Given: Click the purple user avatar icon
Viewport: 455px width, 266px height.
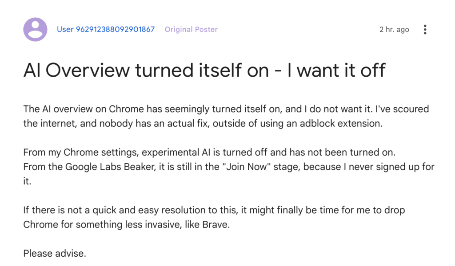Looking at the screenshot, I should click(x=35, y=30).
